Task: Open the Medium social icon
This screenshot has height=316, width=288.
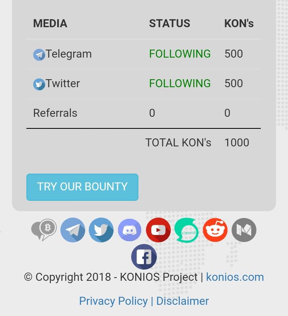Action: coord(244,230)
